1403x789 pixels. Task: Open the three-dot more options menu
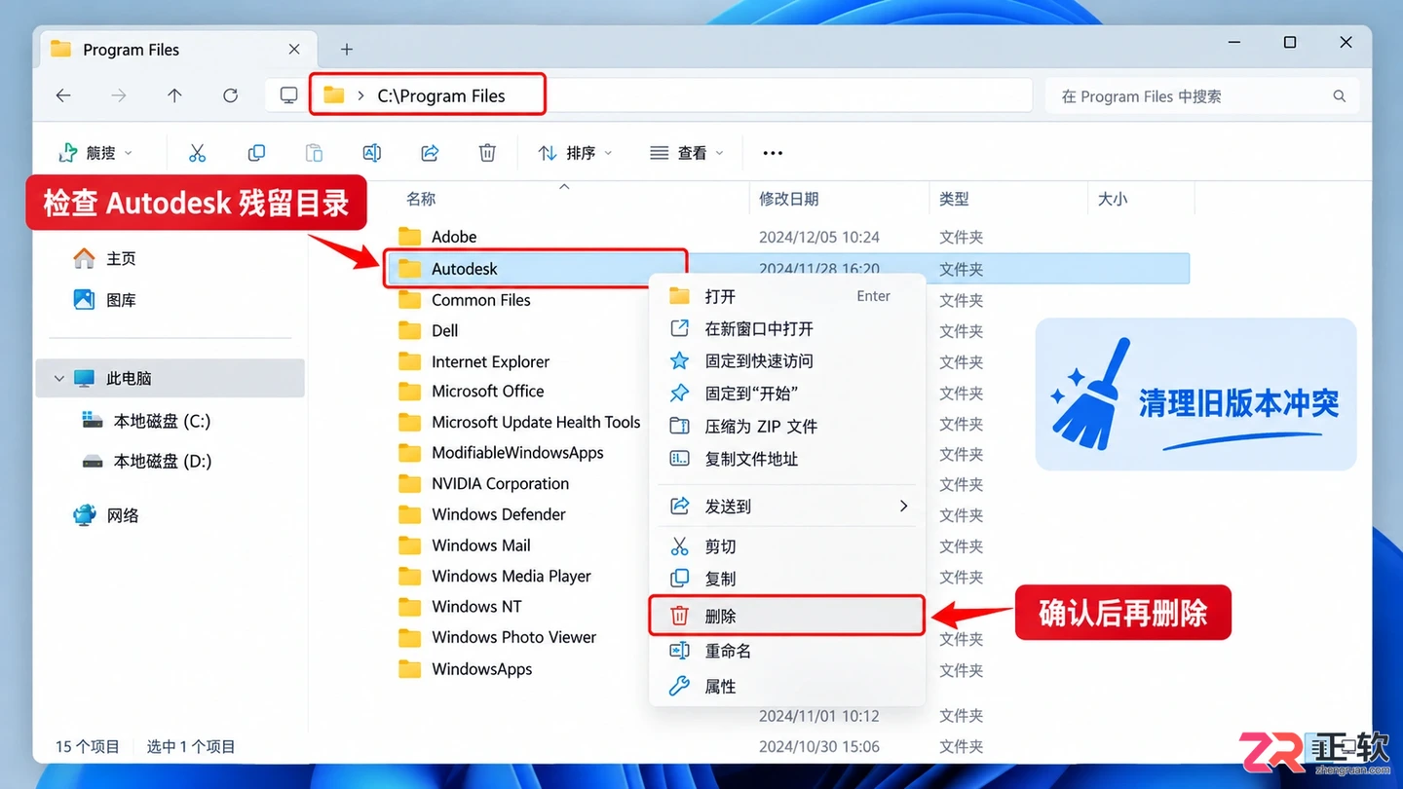(773, 153)
